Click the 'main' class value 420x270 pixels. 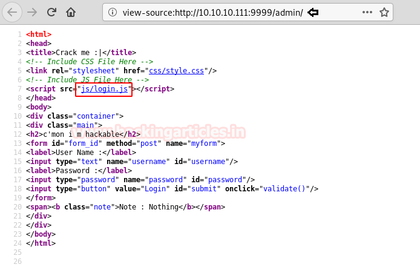pos(85,125)
